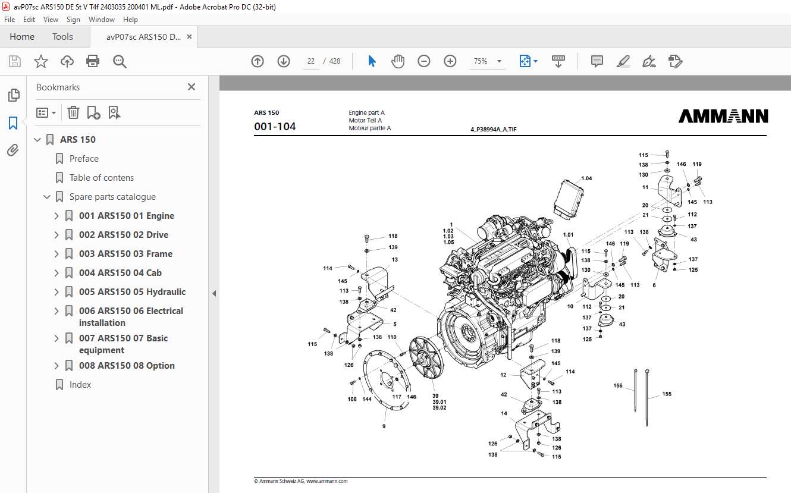Open the 001 ARS150 01 Engine bookmark
Screen dimensions: 791x493
point(127,216)
